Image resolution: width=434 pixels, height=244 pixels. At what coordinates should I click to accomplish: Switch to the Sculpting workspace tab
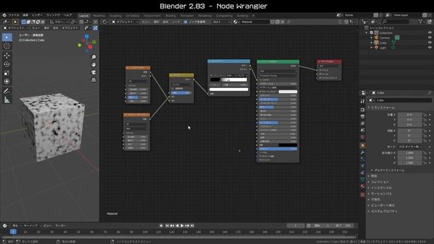click(x=115, y=16)
